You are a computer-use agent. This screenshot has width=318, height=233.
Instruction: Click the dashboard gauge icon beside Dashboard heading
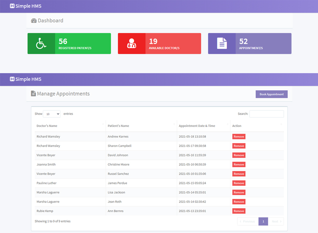point(34,21)
